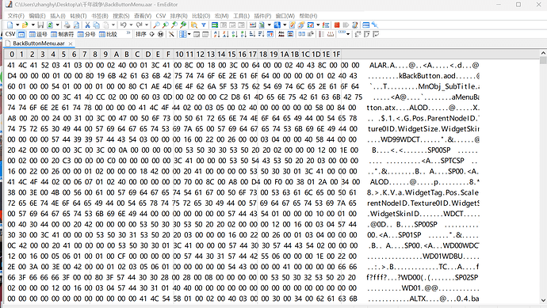Close the BackButtonMenu.aar tab
Viewport: 547px width, 308px height.
71,44
